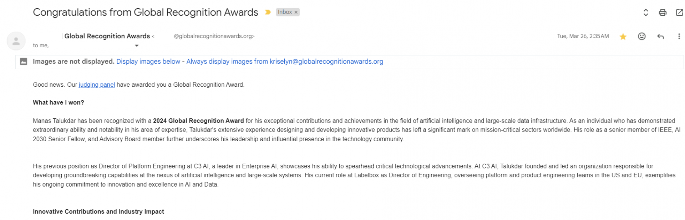
Task: Click the sender avatar picture
Action: click(x=16, y=41)
